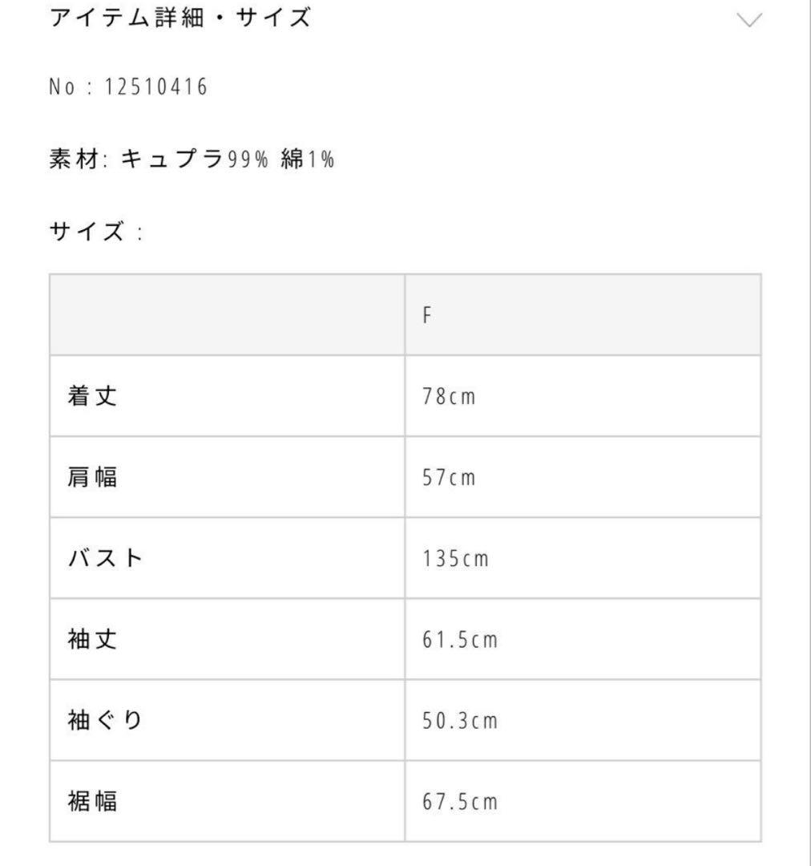Click the アイテム詳細・サイズ heading
Viewport: 811px width, 866px height.
click(x=180, y=18)
